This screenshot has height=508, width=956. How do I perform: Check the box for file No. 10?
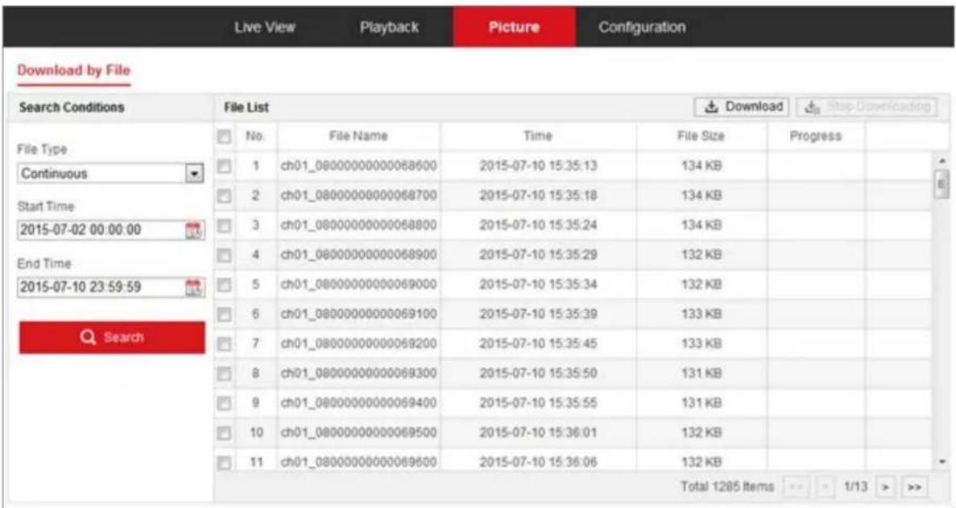point(225,432)
